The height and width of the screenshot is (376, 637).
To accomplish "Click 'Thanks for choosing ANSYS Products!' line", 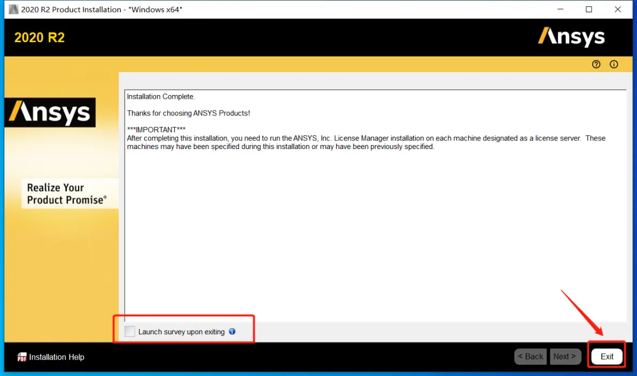I will pos(189,113).
